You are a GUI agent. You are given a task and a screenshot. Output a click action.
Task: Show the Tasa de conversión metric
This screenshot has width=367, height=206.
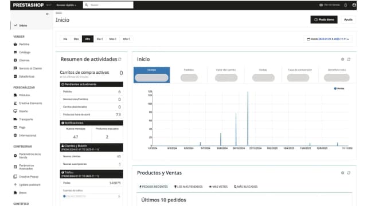click(300, 75)
